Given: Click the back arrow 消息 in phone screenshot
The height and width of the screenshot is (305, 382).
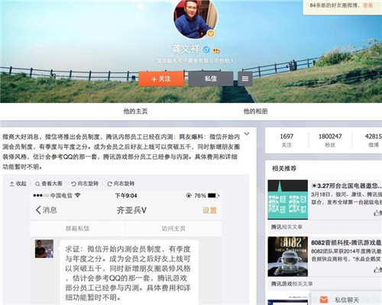Looking at the screenshot, I should point(47,210).
